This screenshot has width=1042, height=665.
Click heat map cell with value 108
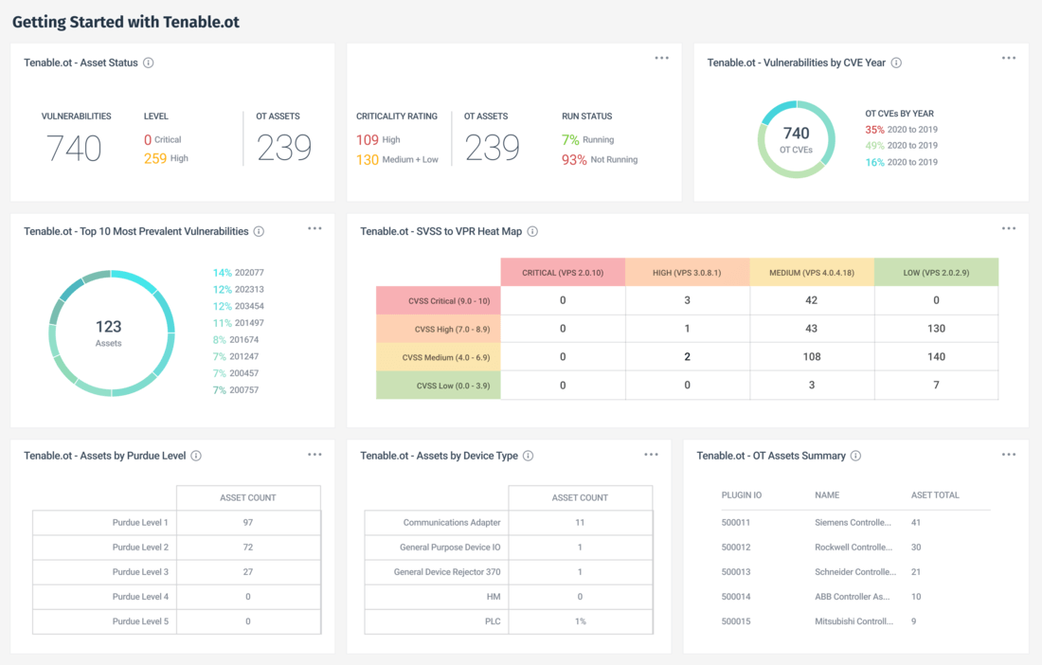pyautogui.click(x=812, y=357)
